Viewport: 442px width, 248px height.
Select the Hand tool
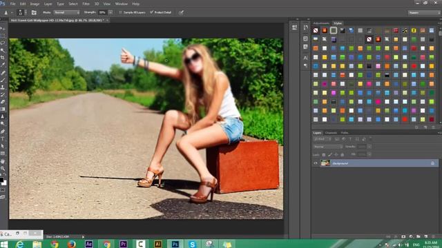point(3,161)
